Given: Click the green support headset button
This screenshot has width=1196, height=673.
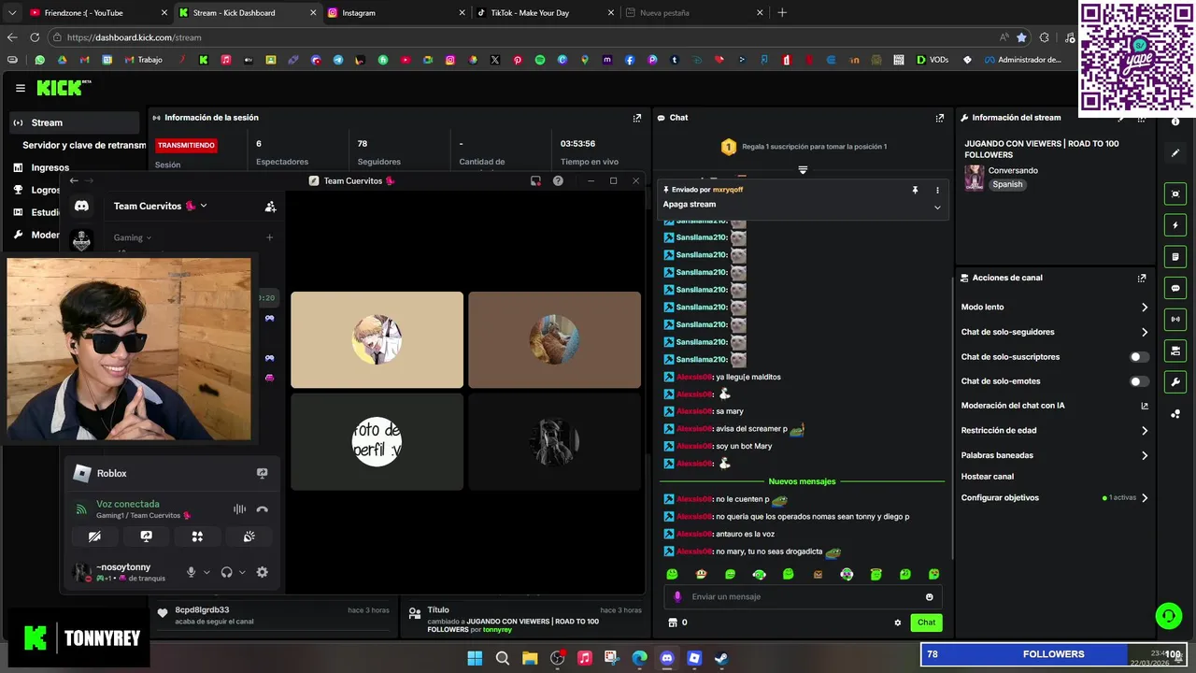Looking at the screenshot, I should (x=1168, y=616).
